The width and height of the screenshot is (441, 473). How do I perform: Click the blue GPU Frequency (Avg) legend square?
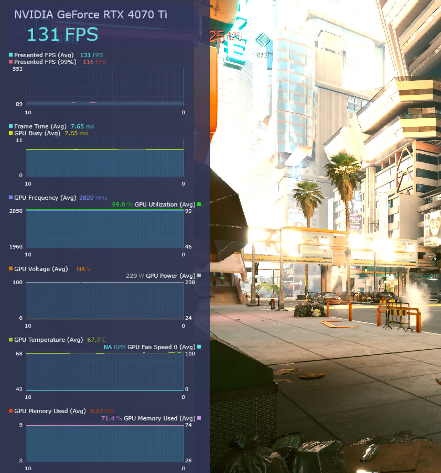click(x=11, y=197)
